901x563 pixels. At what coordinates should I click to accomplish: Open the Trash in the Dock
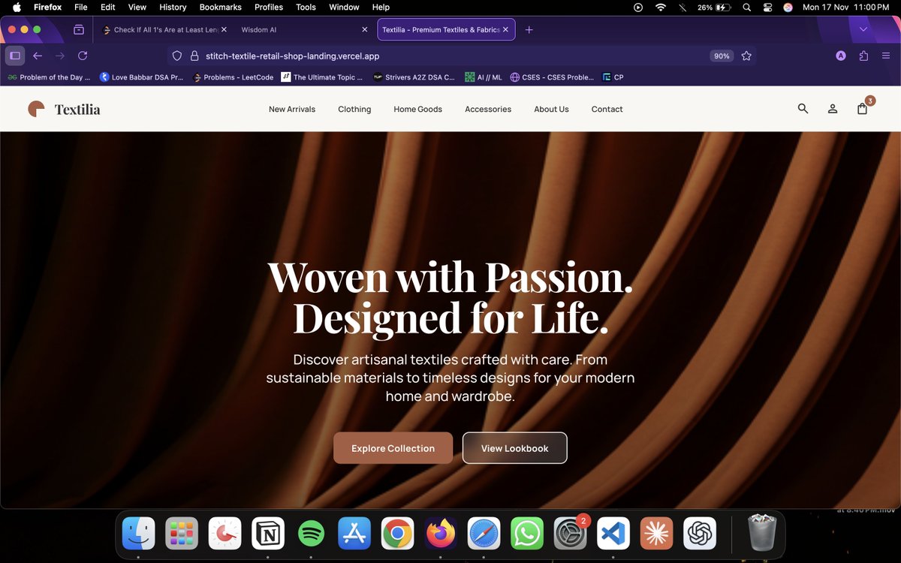click(762, 532)
